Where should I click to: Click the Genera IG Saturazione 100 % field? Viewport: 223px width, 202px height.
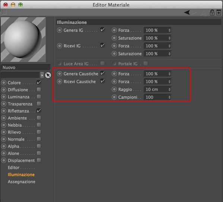pos(157,38)
